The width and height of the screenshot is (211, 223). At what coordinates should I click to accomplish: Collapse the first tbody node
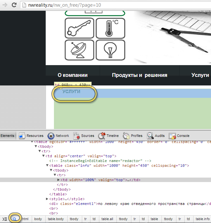coord(36,146)
